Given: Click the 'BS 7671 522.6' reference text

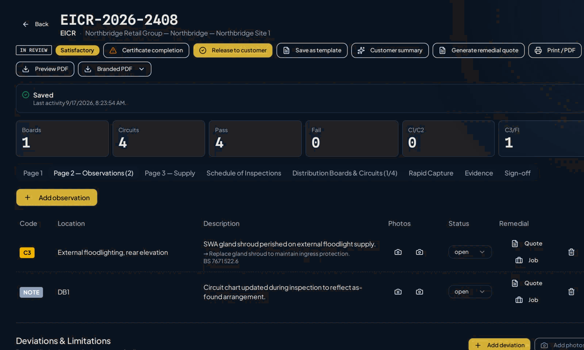Looking at the screenshot, I should click(221, 261).
